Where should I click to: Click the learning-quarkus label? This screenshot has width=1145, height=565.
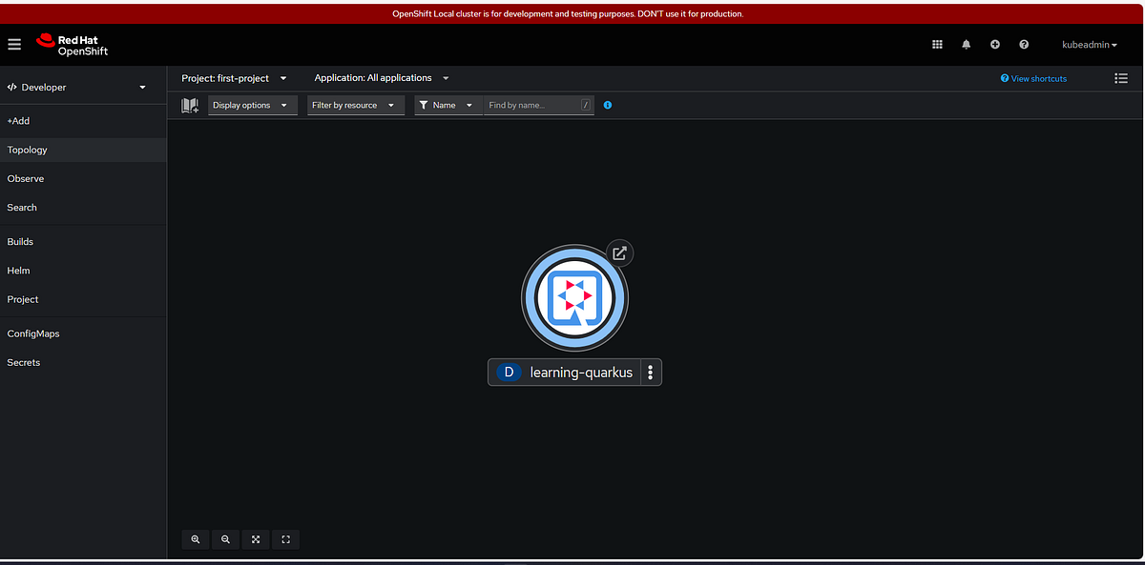click(x=581, y=373)
